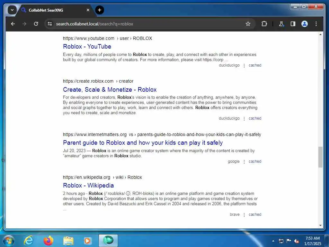Screen dimensions: 329x247
Task: Open the Extensions puzzle icon
Action: 264,24
